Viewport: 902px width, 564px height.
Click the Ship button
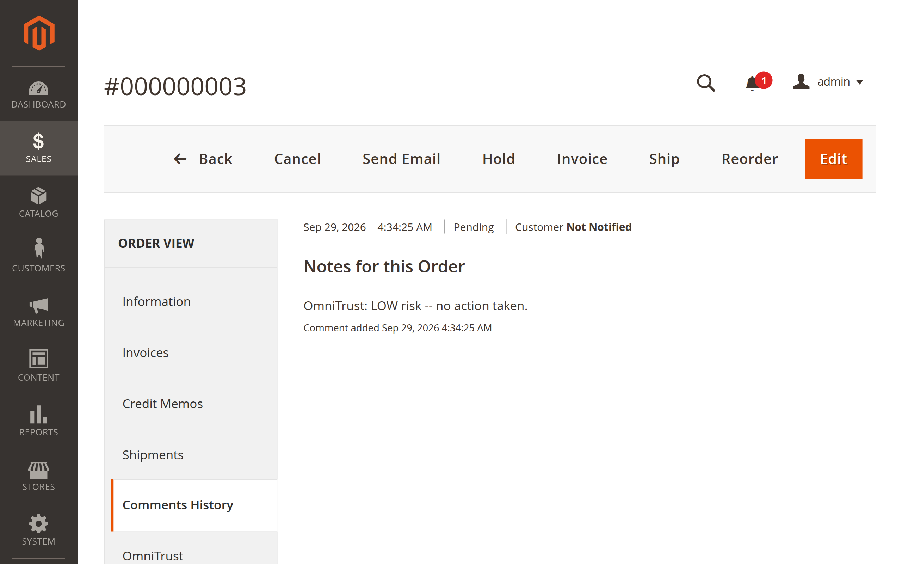pyautogui.click(x=664, y=159)
